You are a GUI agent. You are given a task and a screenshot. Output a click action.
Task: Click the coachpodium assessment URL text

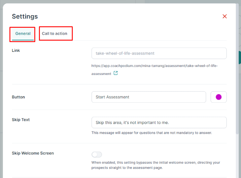[x=155, y=70]
